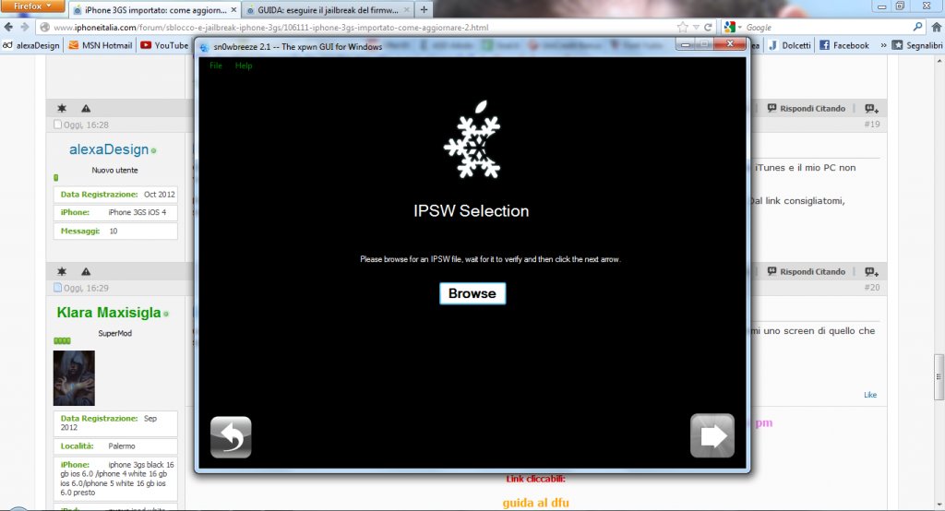
Task: Click Klara Maxisigla's avatar image
Action: (74, 378)
